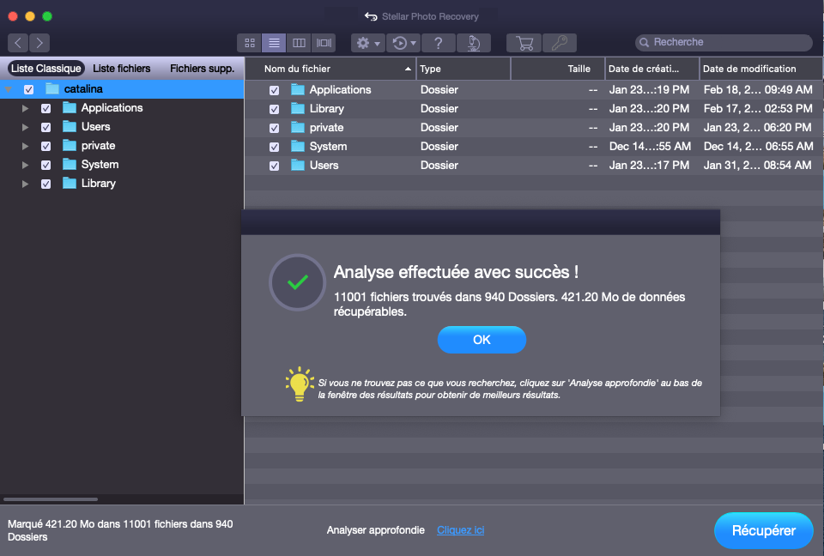Click the System folder icon in the file list
The width and height of the screenshot is (824, 556).
[x=298, y=147]
